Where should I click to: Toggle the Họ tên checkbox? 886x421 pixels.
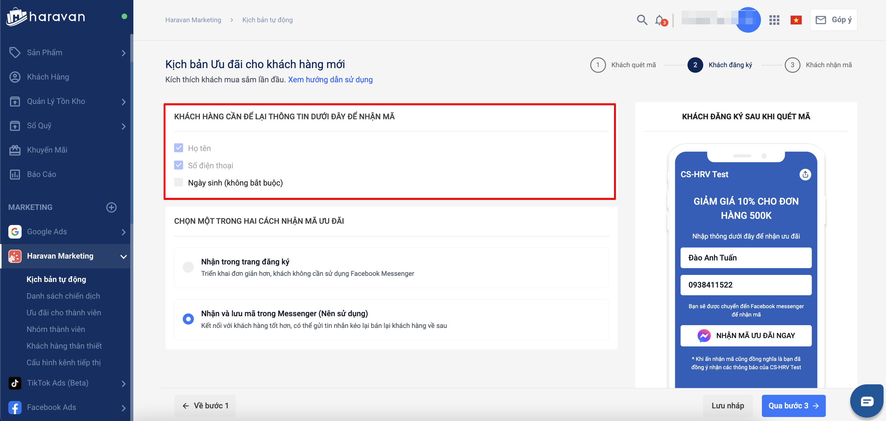[x=178, y=148]
